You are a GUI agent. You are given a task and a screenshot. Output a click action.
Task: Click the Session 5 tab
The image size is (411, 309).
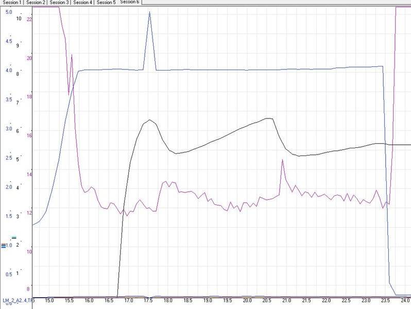[x=106, y=3]
